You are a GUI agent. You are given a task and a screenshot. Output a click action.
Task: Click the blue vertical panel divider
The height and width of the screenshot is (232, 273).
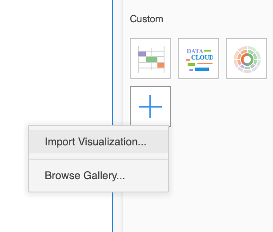112,67
